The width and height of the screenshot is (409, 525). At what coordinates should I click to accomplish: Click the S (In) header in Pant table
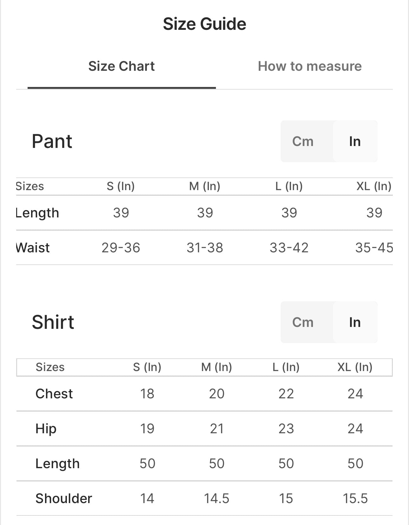pyautogui.click(x=121, y=186)
